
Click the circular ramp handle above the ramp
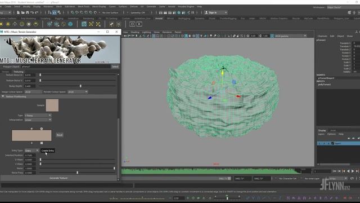[42, 129]
